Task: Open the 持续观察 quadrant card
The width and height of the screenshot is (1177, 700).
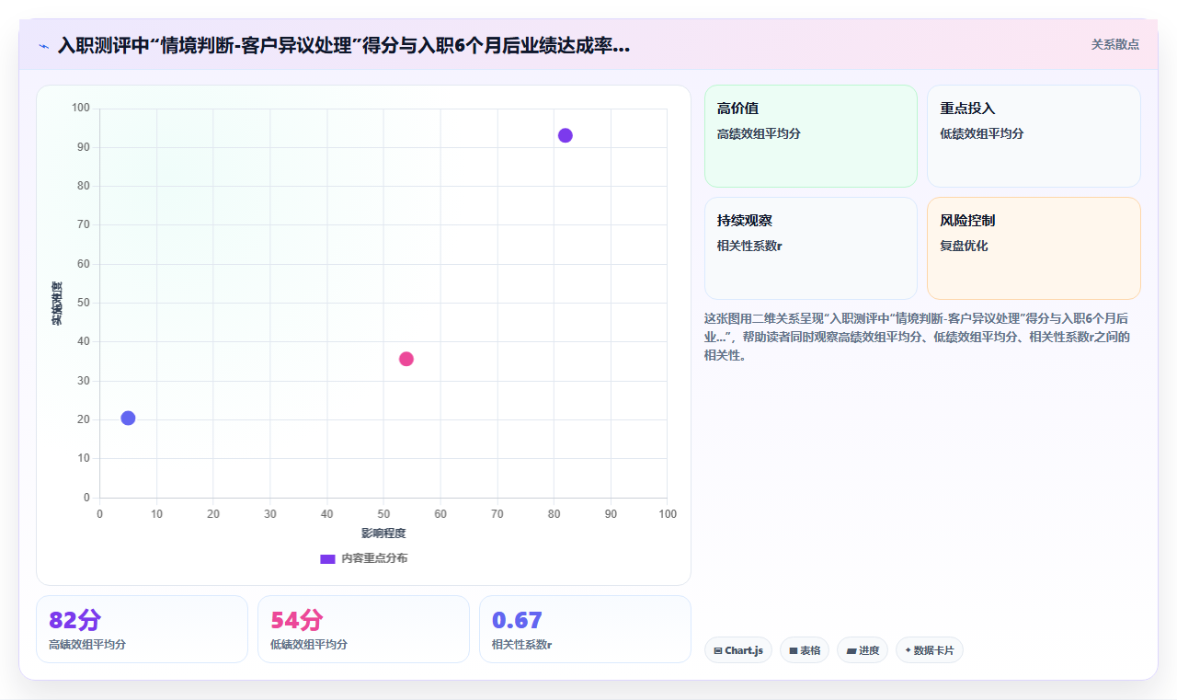Action: (811, 248)
